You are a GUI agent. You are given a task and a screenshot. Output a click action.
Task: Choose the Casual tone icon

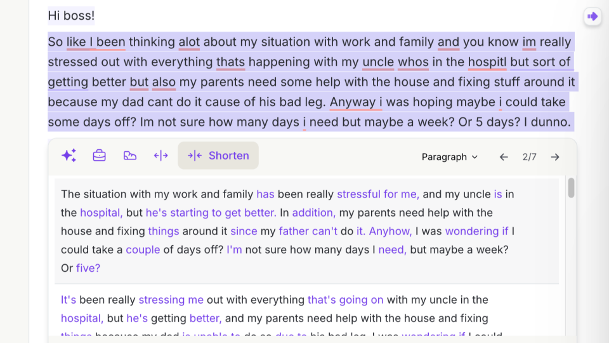[130, 156]
